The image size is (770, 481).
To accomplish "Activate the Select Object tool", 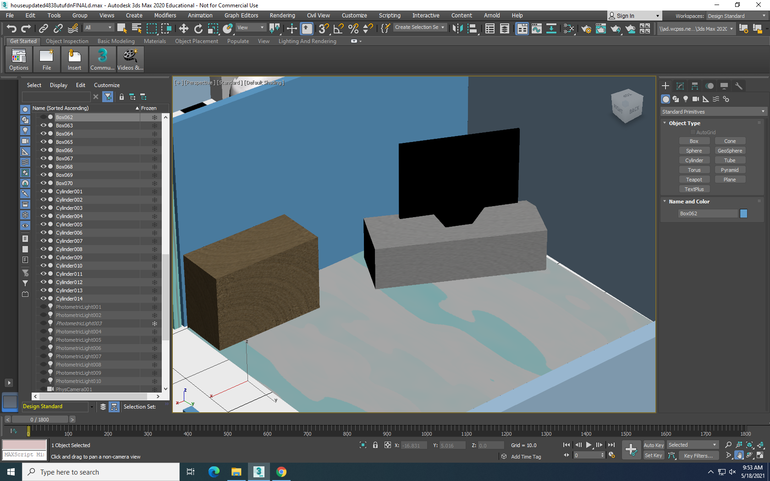I will coord(122,28).
